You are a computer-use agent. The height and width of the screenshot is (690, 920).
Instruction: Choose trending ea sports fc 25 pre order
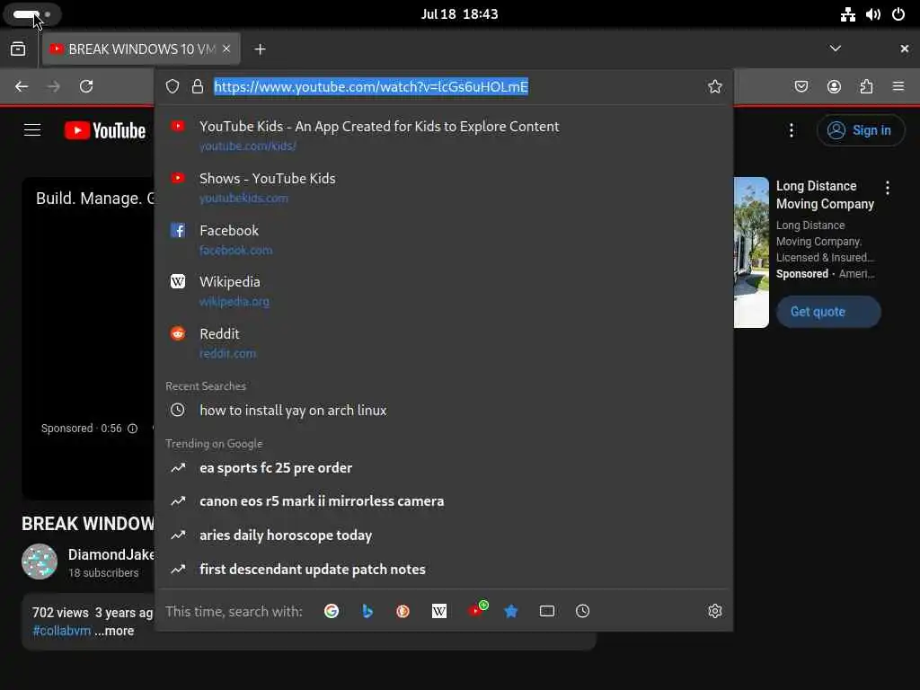point(444,467)
